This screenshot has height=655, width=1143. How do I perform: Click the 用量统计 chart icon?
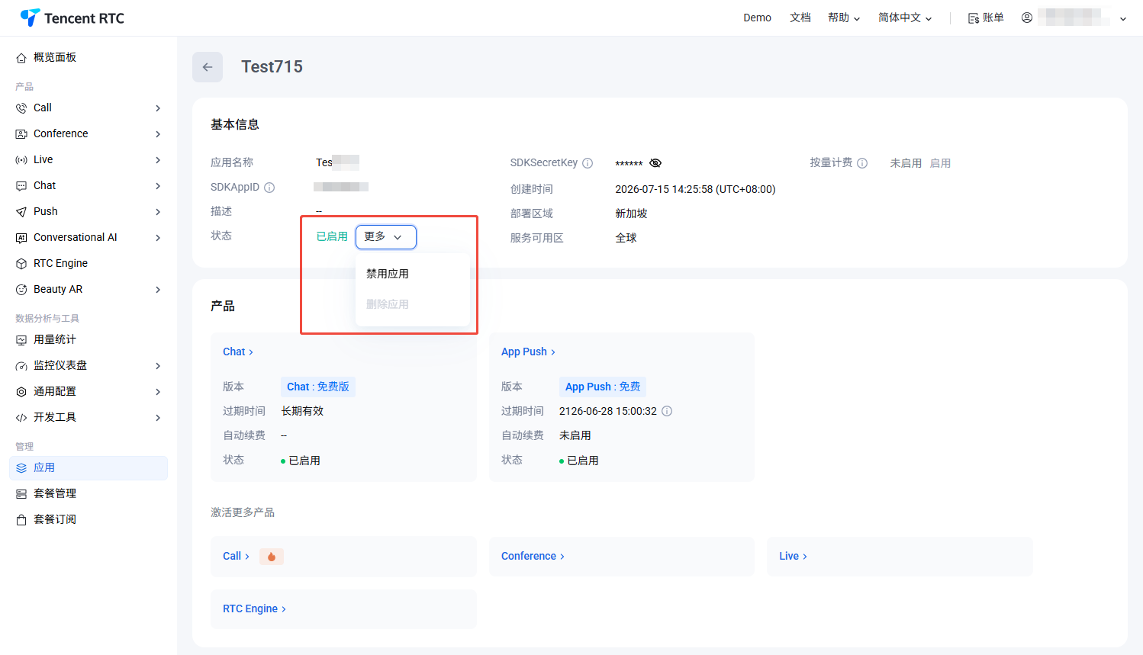coord(21,340)
